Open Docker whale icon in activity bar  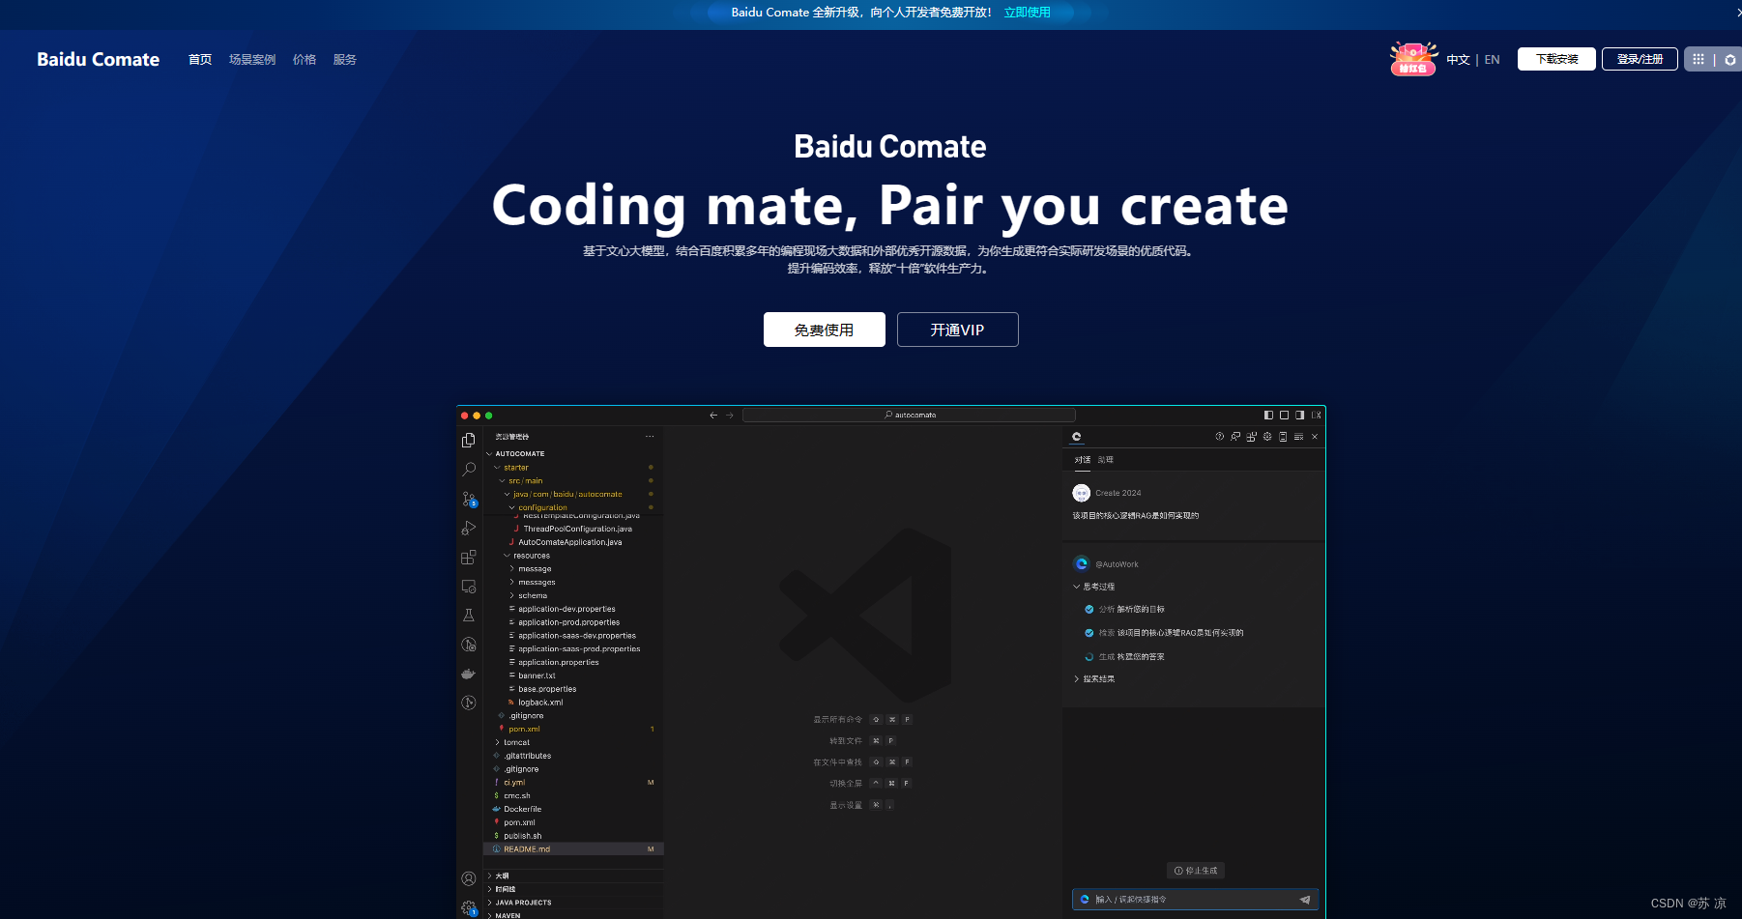point(469,674)
